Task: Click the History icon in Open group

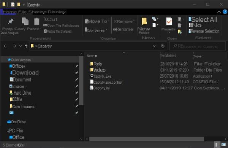Action: (180, 32)
